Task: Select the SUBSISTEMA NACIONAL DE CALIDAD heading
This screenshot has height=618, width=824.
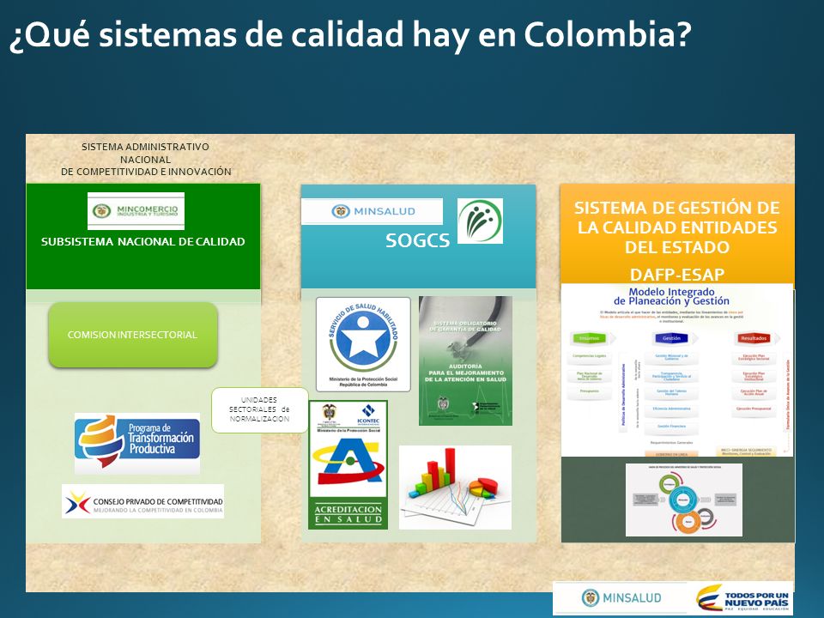Action: coord(143,242)
